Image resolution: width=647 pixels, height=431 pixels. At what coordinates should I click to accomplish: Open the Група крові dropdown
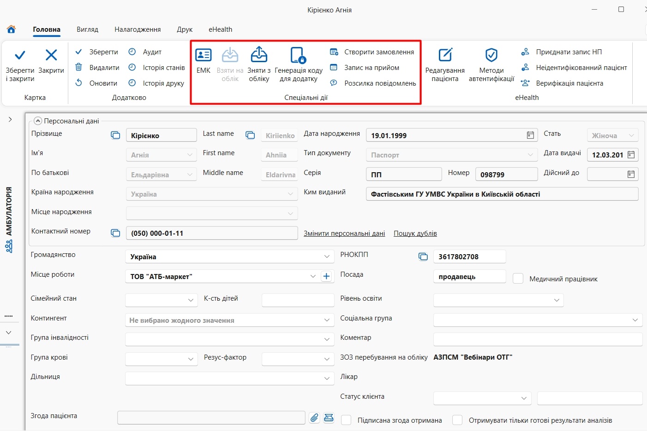[x=191, y=359]
